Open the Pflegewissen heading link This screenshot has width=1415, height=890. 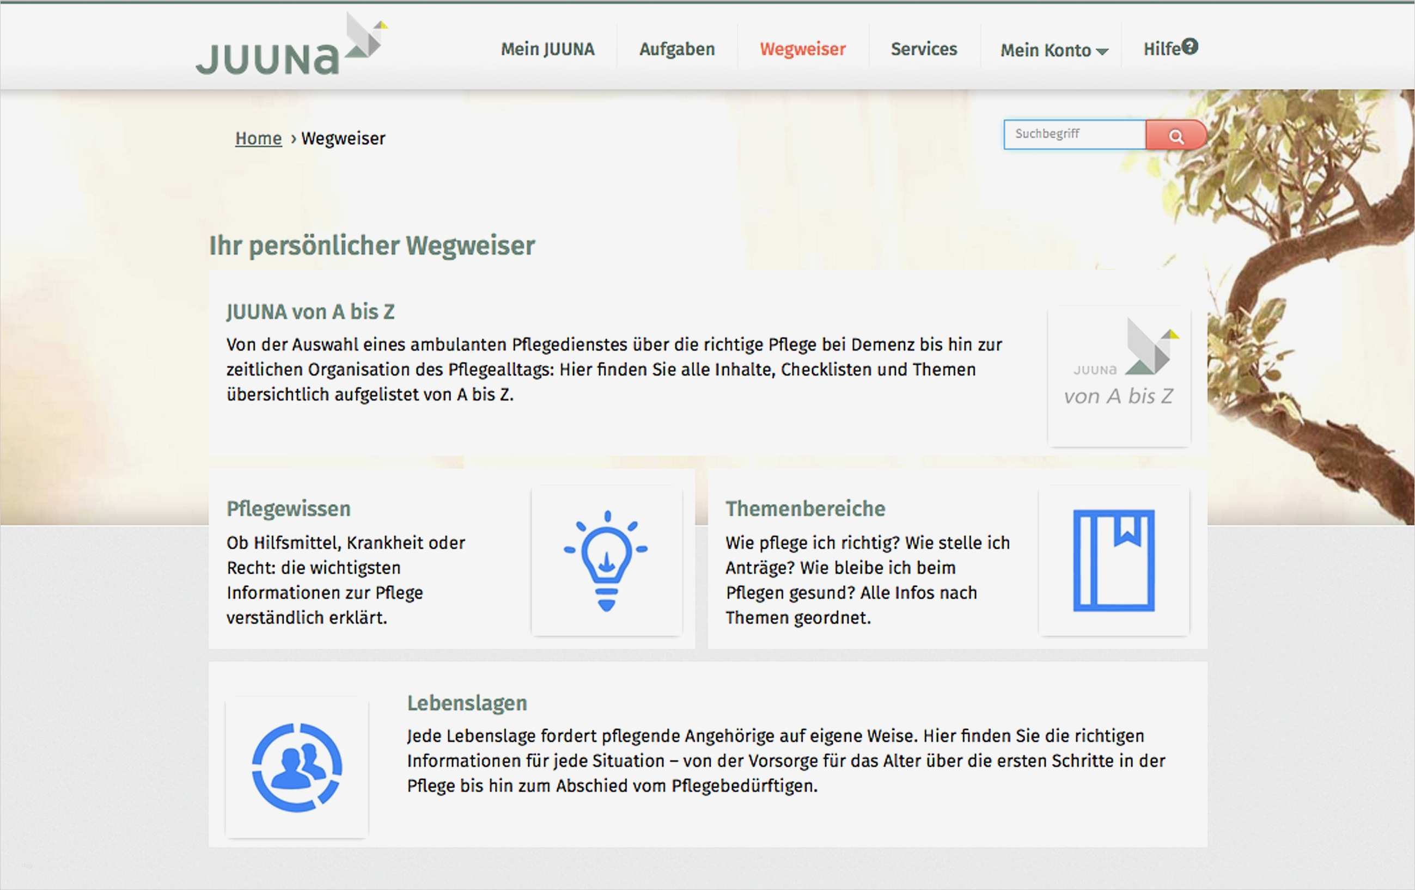pyautogui.click(x=288, y=508)
